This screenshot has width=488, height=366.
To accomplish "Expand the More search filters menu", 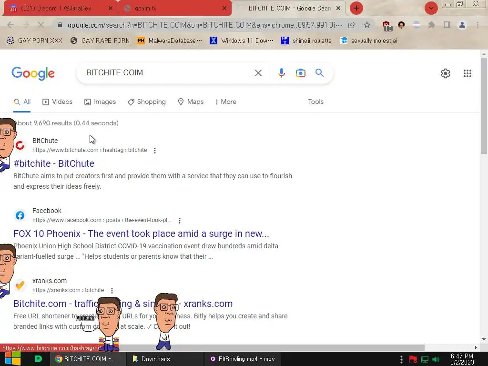I will point(225,102).
